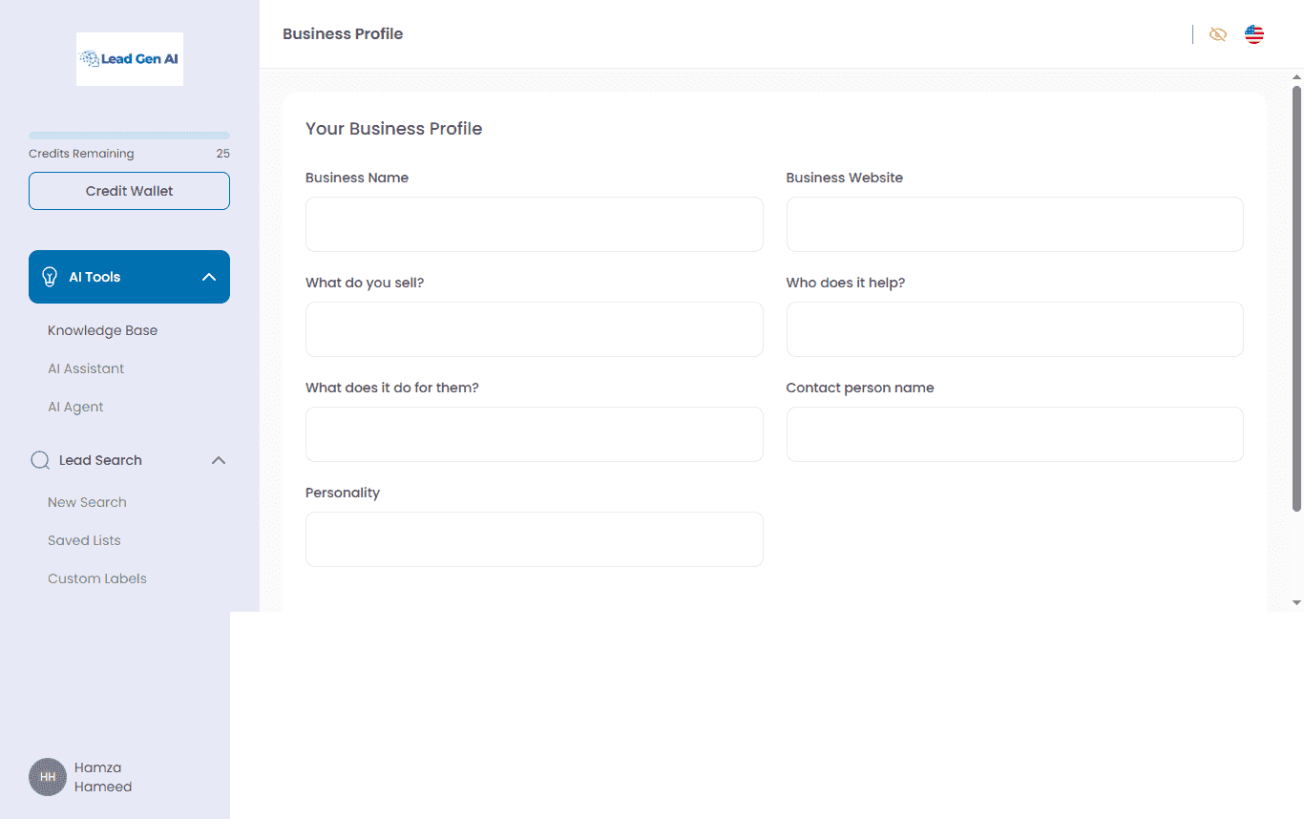The height and width of the screenshot is (819, 1304).
Task: Open Custom Labels from the navigation menu
Action: [x=97, y=577]
